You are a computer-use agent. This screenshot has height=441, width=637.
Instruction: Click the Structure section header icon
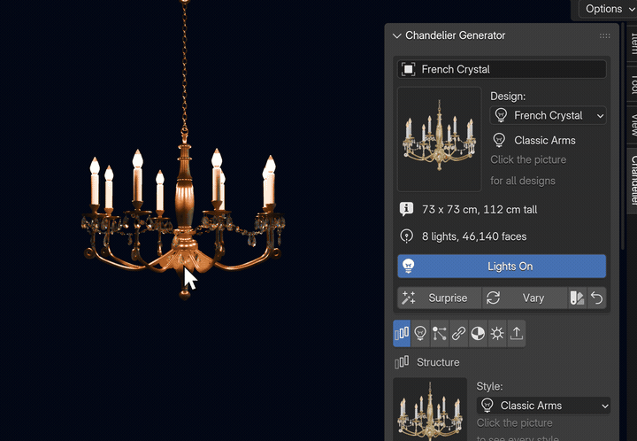(x=402, y=362)
